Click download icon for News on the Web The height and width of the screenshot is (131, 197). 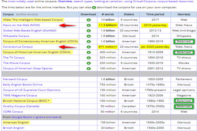tap(88, 25)
